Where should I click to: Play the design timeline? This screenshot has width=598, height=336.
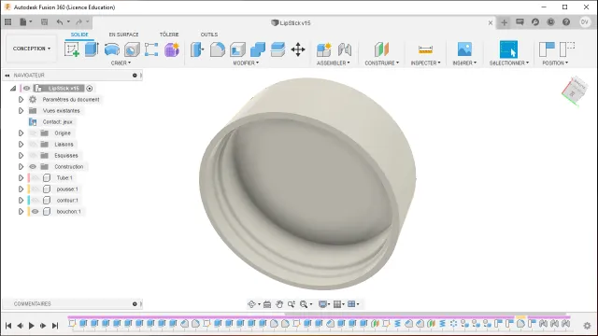pyautogui.click(x=32, y=326)
